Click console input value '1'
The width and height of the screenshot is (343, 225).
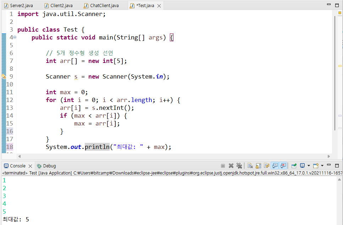4,180
